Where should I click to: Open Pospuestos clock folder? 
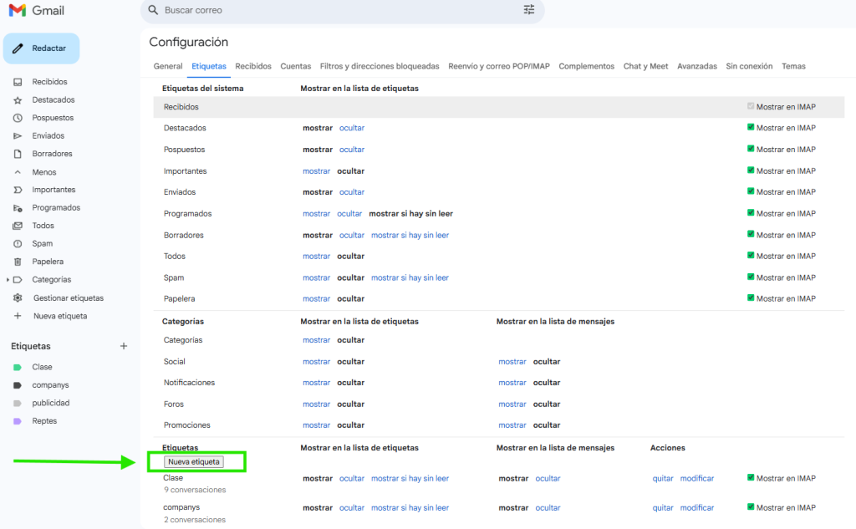[53, 118]
